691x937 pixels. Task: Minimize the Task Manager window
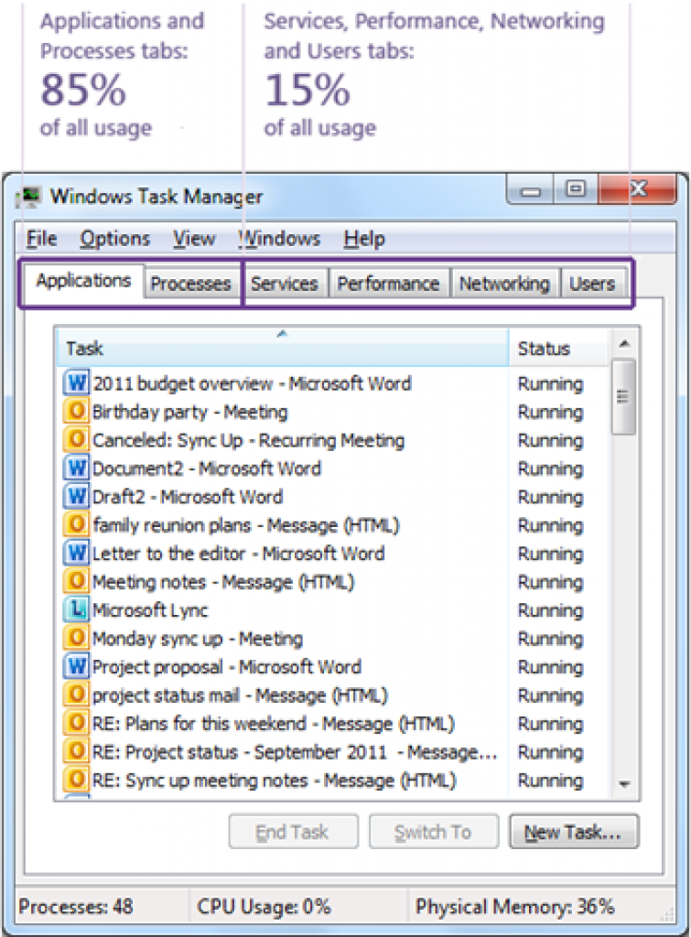click(530, 190)
